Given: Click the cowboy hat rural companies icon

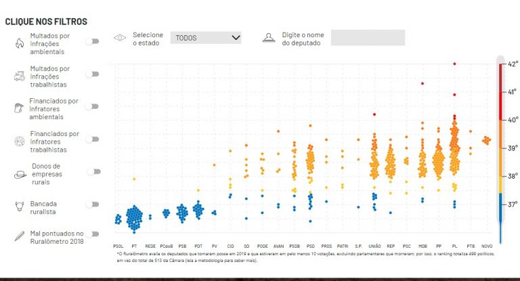Looking at the screenshot, I should (x=19, y=174).
